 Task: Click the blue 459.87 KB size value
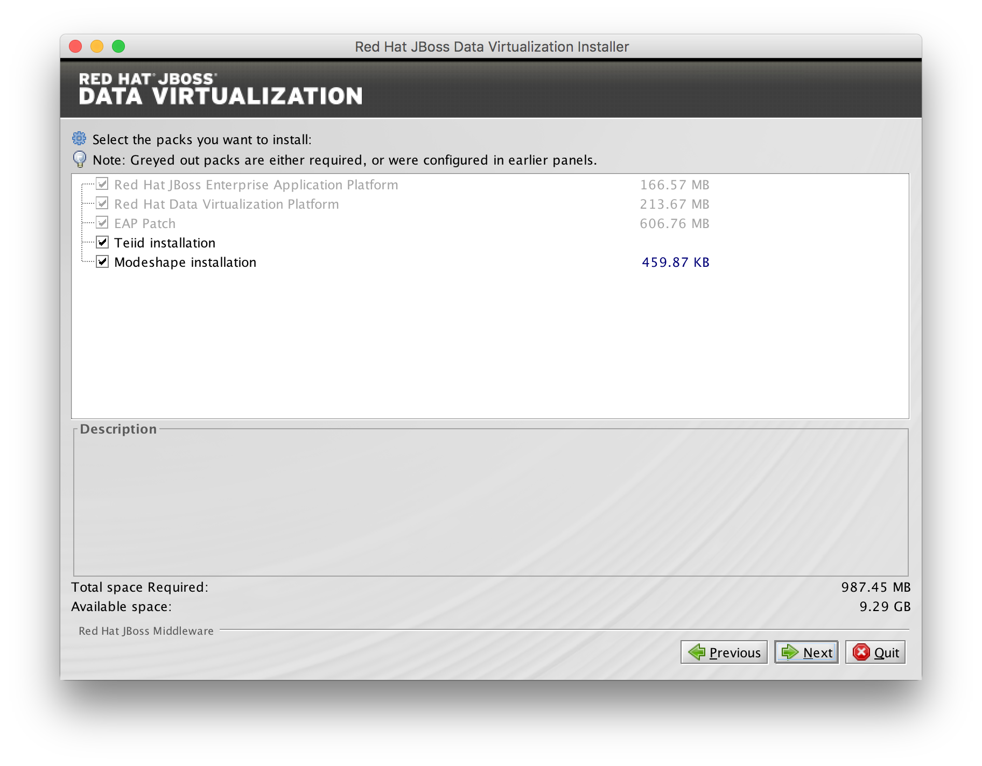675,263
